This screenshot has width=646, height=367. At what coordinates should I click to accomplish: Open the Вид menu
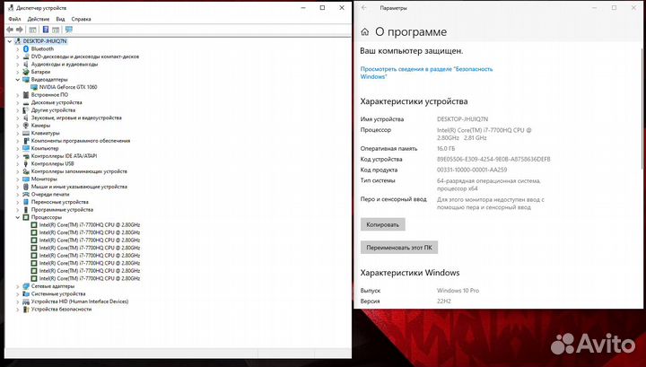[x=60, y=19]
